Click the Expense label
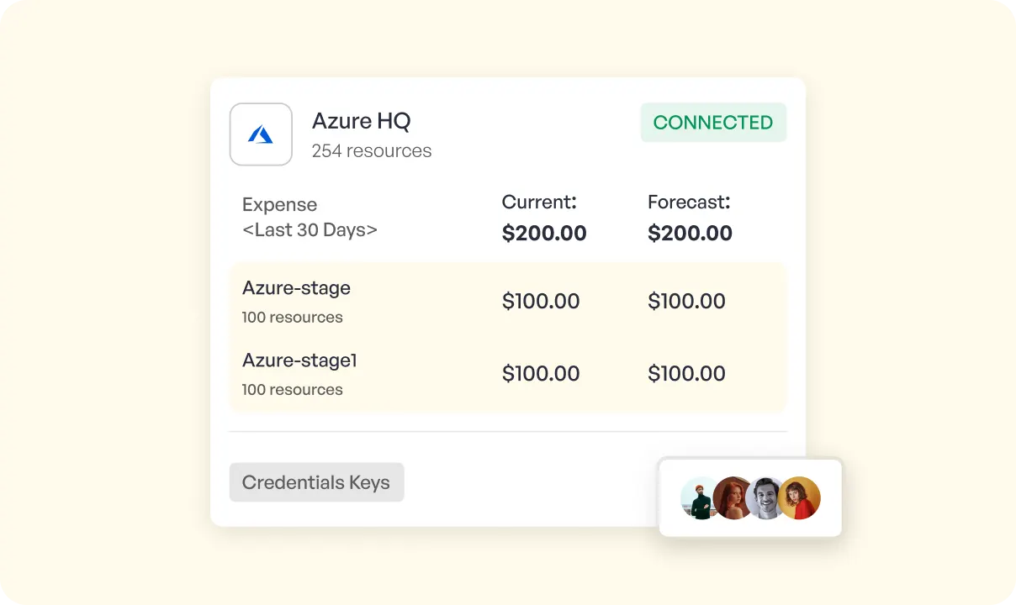This screenshot has width=1016, height=605. pyautogui.click(x=279, y=204)
